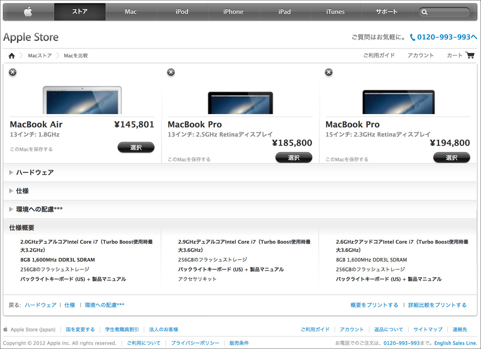
Task: Open アカウント in the top bar
Action: 420,55
